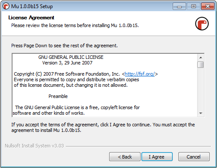Click the license scrollbar up arrow

[201, 58]
